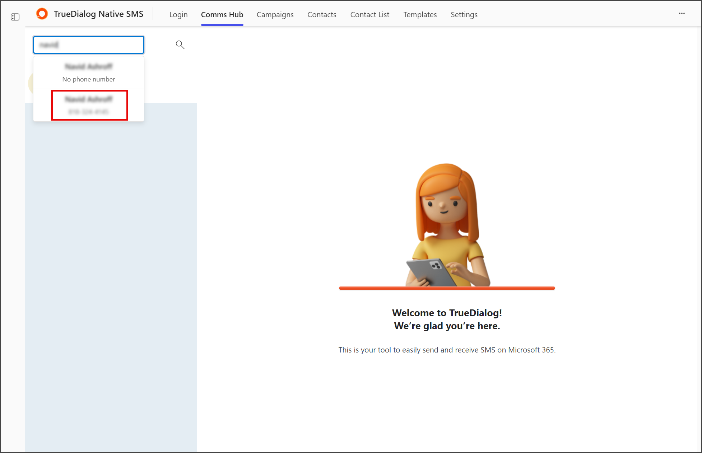Click the Microsoft 365 SMS description text
This screenshot has height=453, width=702.
(447, 350)
